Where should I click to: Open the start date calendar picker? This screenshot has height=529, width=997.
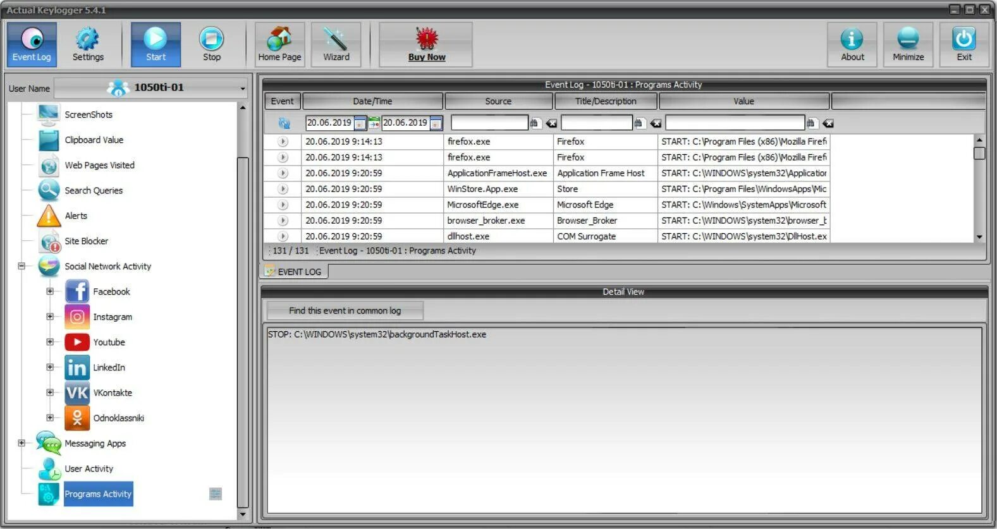pyautogui.click(x=360, y=123)
